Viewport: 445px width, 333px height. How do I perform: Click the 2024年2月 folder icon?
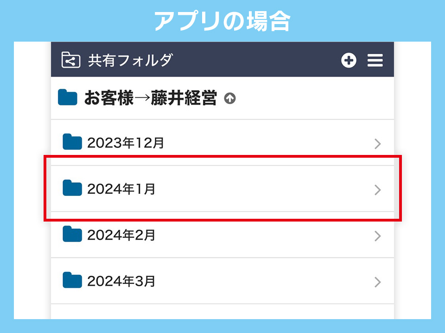[x=72, y=234]
